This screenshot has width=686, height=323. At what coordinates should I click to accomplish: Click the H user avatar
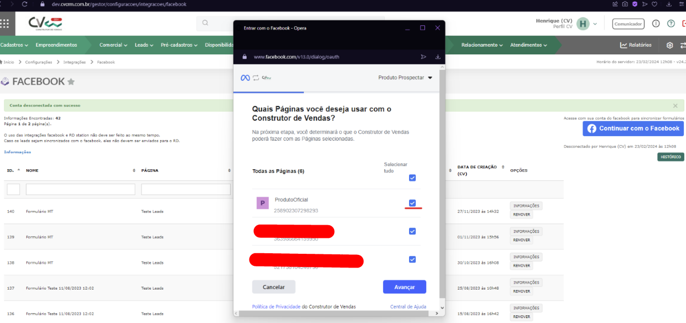583,24
